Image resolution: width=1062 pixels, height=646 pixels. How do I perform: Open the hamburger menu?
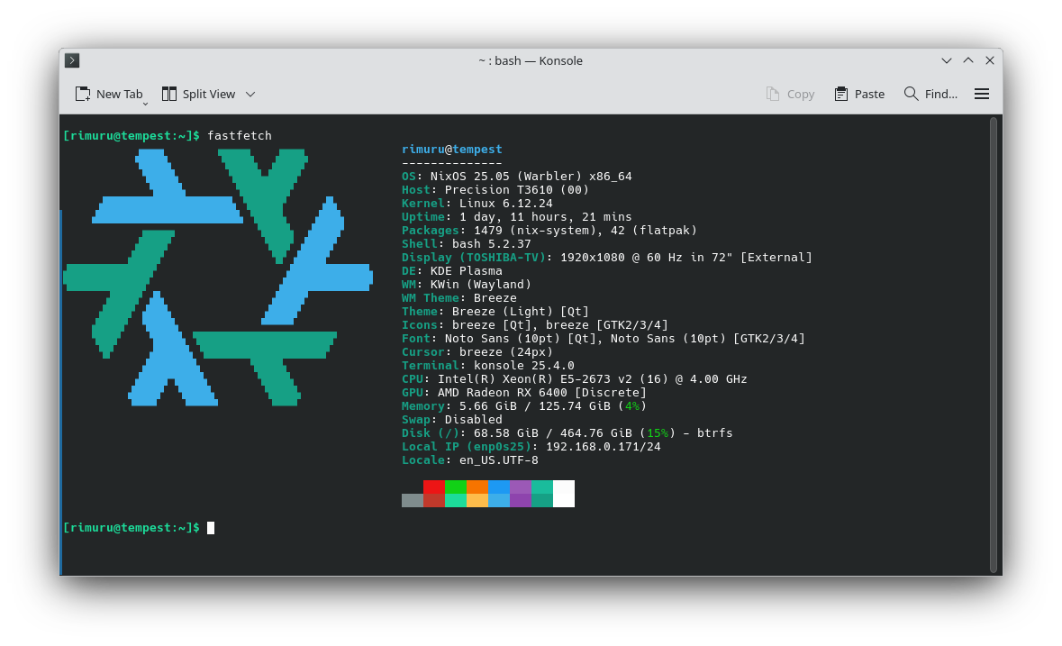tap(982, 94)
